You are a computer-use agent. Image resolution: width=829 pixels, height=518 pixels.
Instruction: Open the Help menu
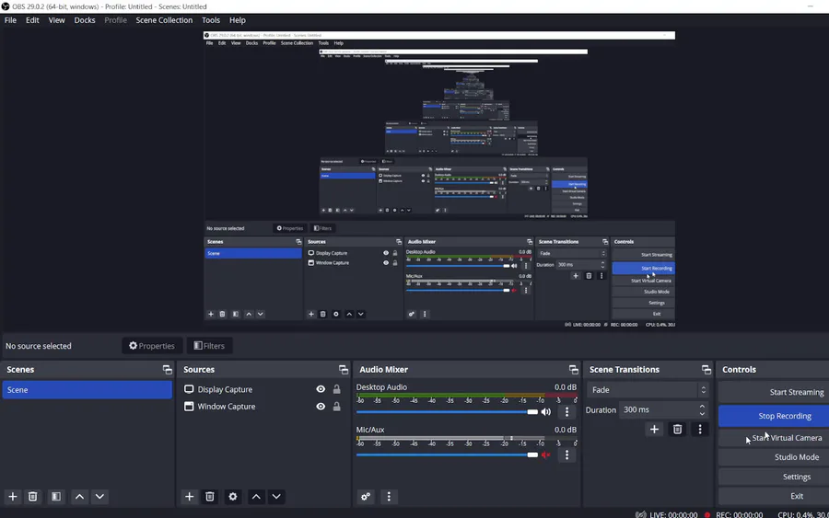[238, 20]
